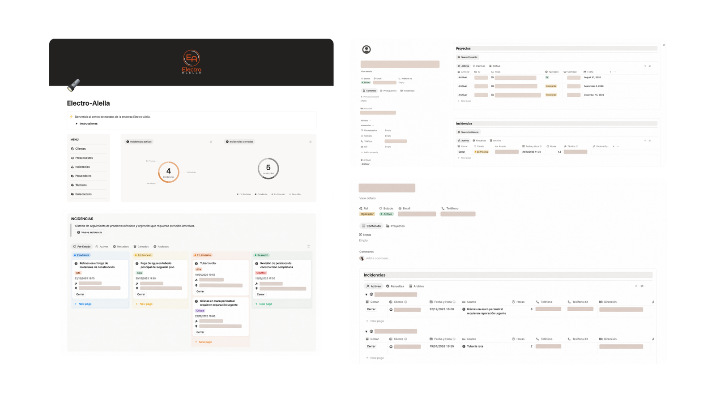Collapse the group containing the Tubería rota row
The width and height of the screenshot is (716, 403).
367,332
